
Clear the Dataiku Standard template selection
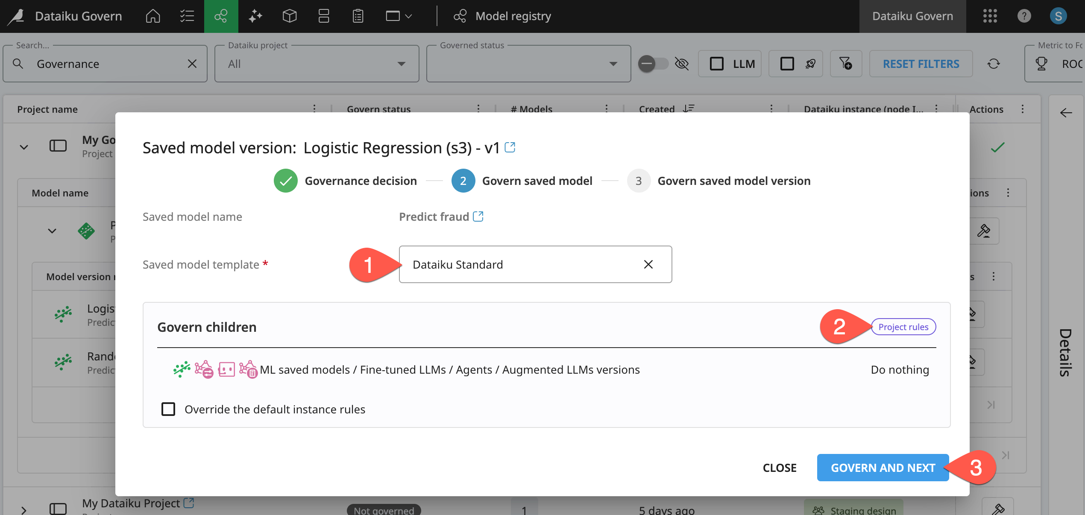(x=648, y=264)
